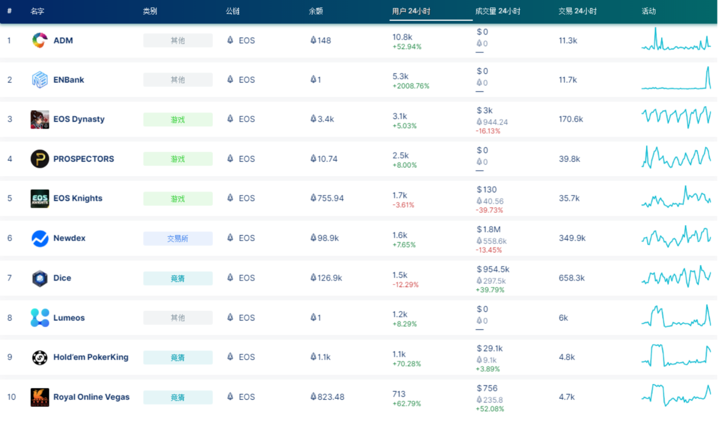This screenshot has width=718, height=426.
Task: Sort by 交易 24小时 column header
Action: pos(578,11)
